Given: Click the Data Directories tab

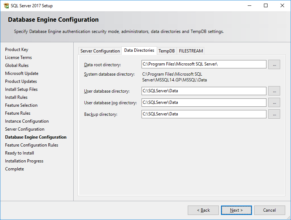Looking at the screenshot, I should [x=139, y=51].
